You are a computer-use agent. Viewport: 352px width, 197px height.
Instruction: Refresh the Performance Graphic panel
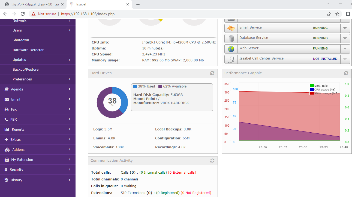click(x=346, y=73)
